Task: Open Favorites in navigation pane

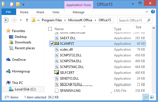Action: click(x=18, y=31)
